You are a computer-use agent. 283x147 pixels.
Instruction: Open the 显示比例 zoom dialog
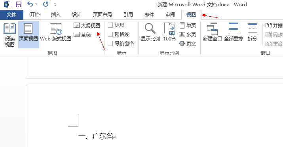(x=150, y=32)
